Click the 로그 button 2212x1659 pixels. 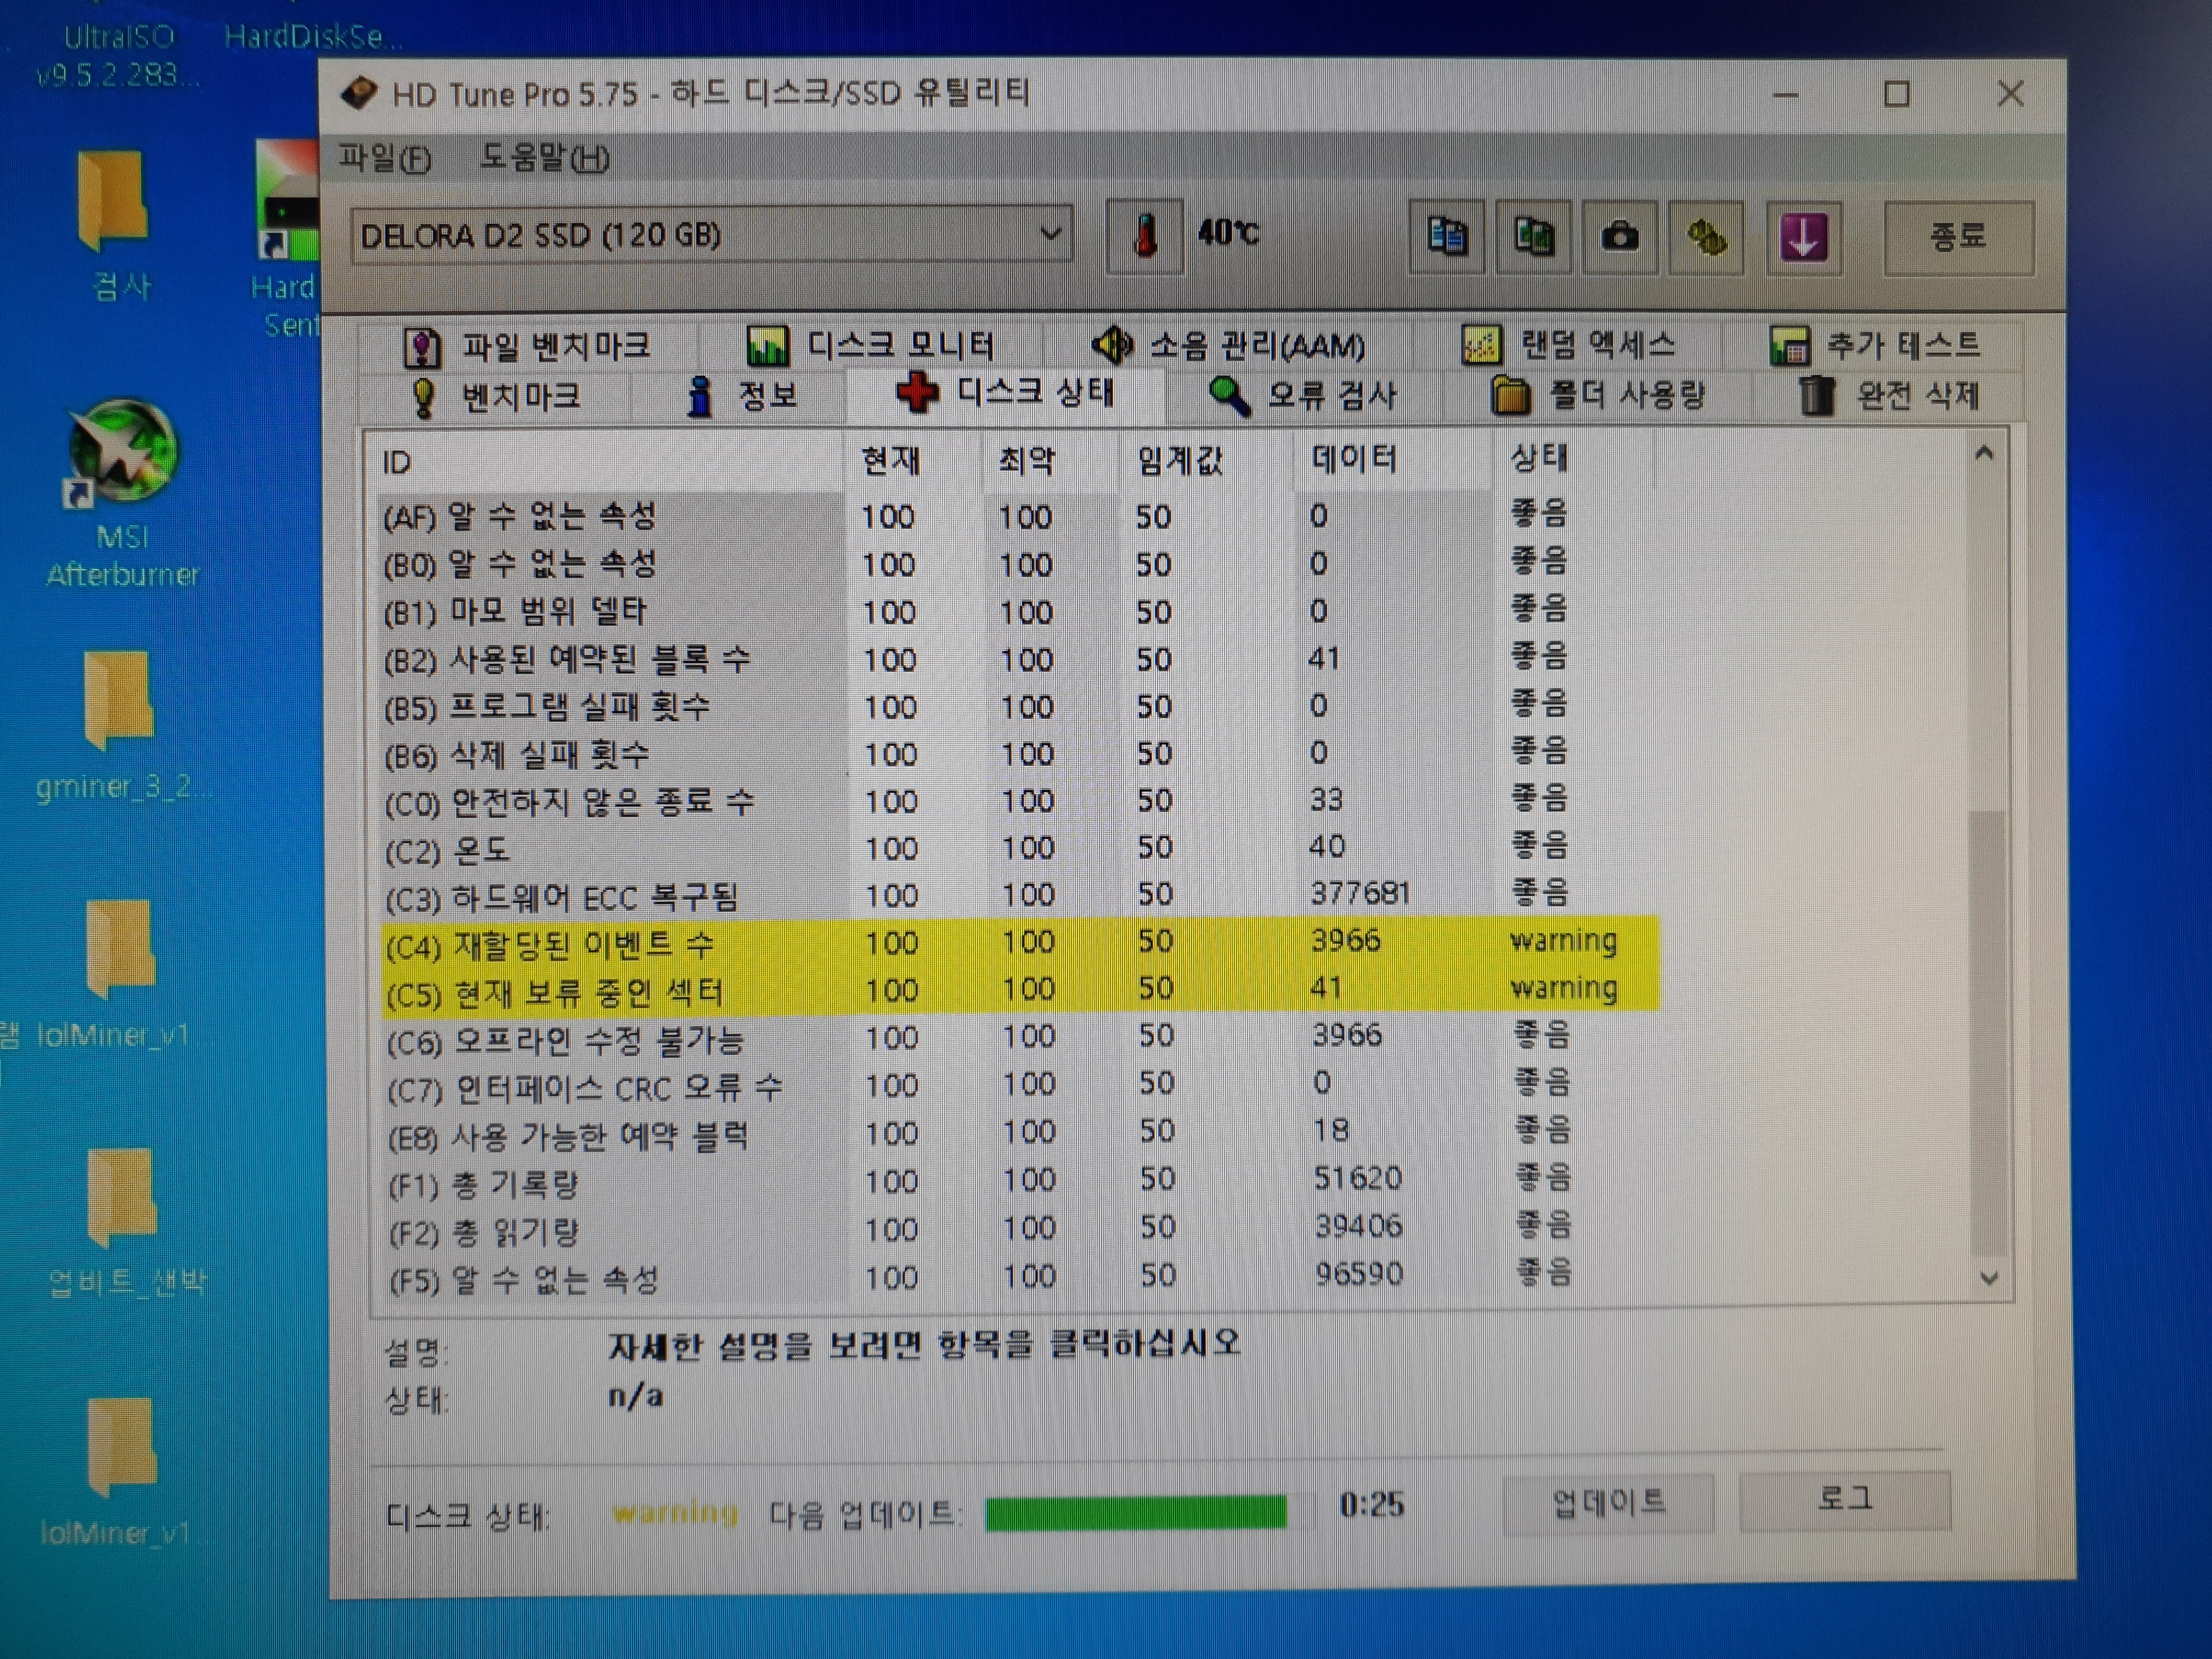(1845, 1501)
